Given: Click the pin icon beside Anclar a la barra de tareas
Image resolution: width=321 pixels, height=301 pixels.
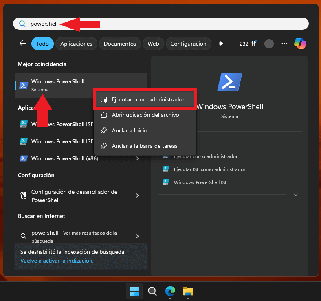Looking at the screenshot, I should 104,146.
